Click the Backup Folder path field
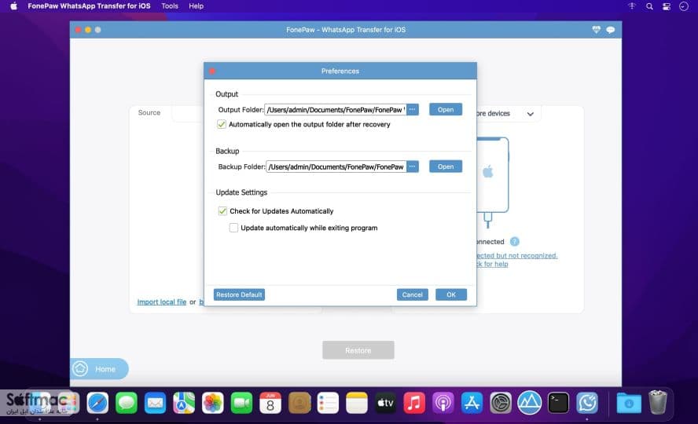698x424 pixels. (336, 166)
